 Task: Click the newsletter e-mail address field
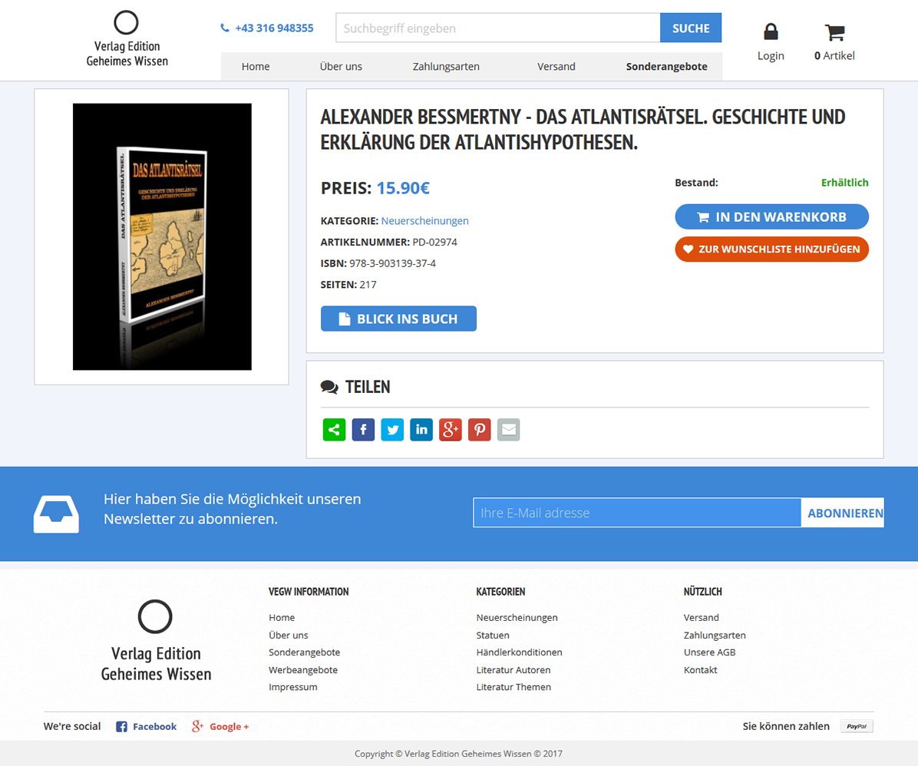click(x=637, y=513)
